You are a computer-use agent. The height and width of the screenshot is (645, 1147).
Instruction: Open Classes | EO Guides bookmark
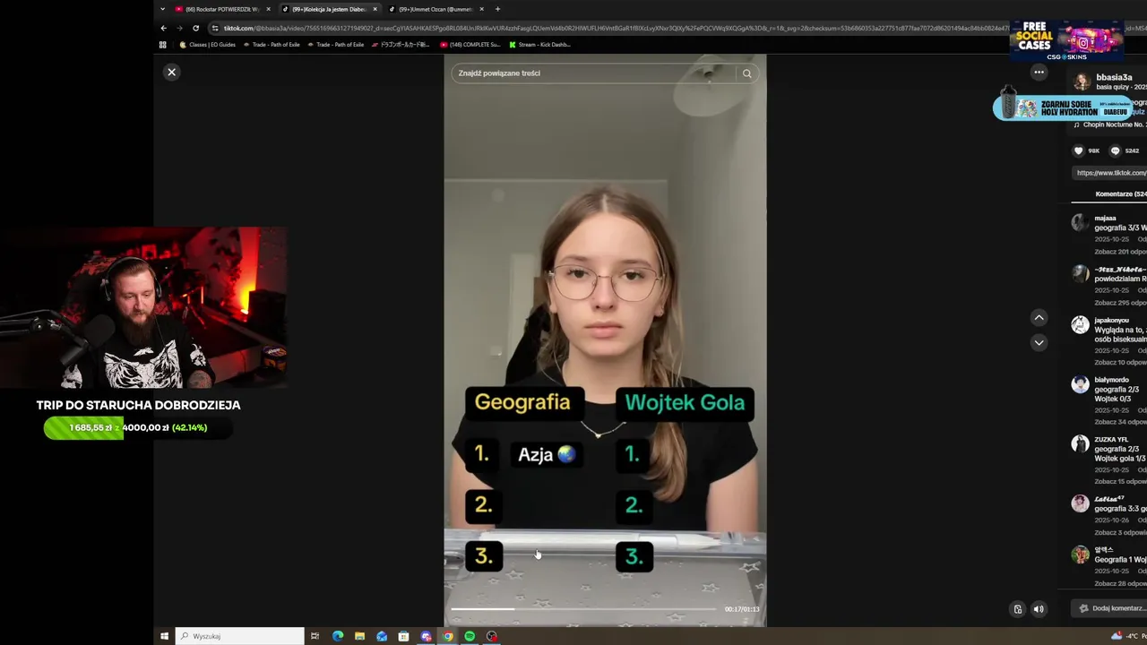(x=208, y=44)
